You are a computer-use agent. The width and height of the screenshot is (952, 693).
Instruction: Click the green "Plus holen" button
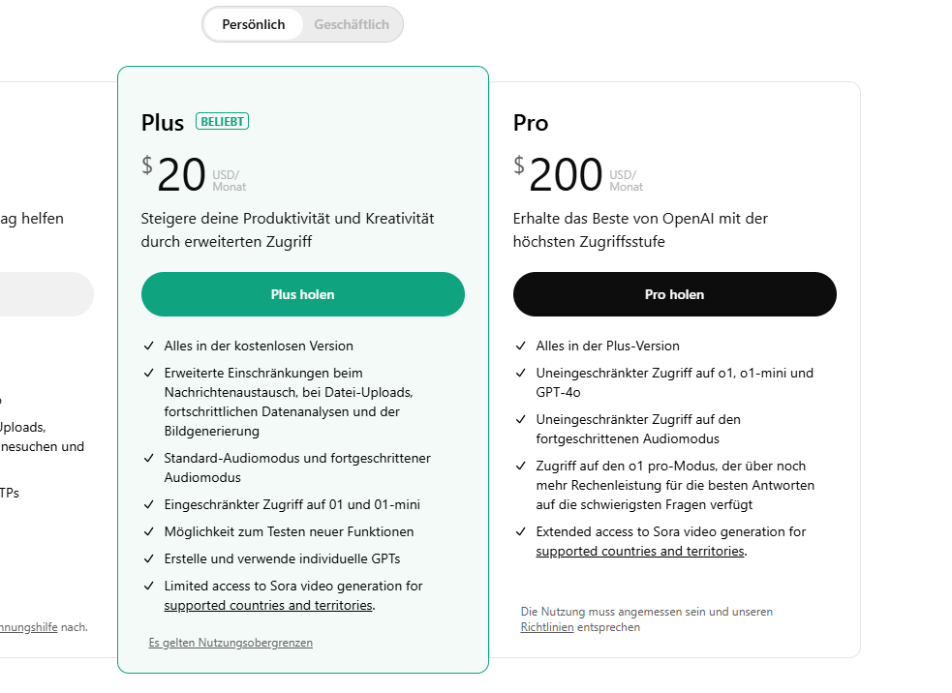303,294
